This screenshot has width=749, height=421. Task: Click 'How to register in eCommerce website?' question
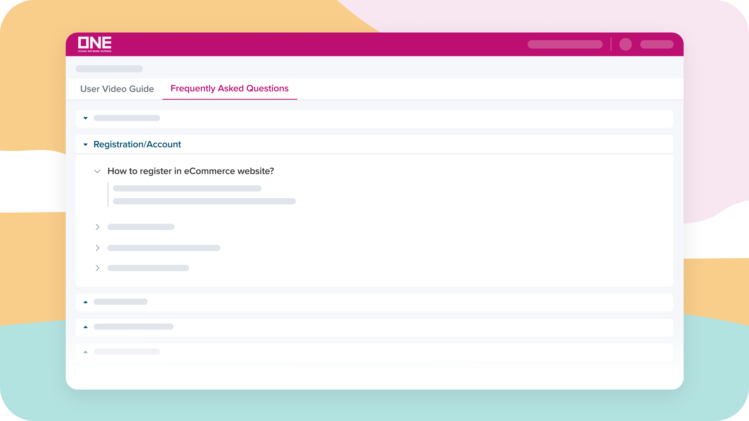(190, 171)
